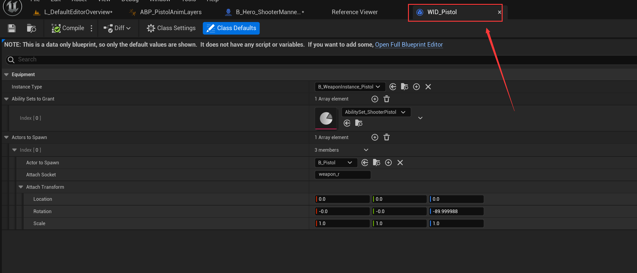
Task: Switch to the Reference Viewer tab
Action: click(354, 12)
